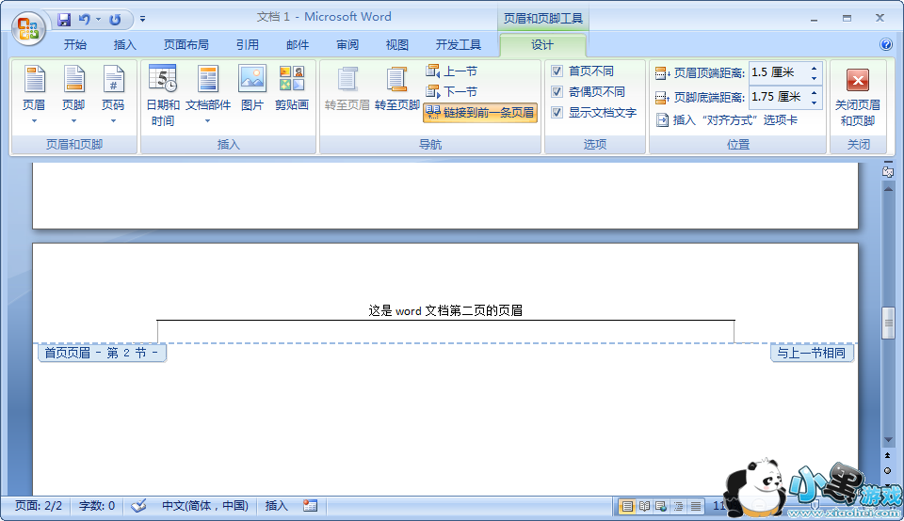Click vertical scrollbar down arrow
904x521 pixels.
point(888,440)
